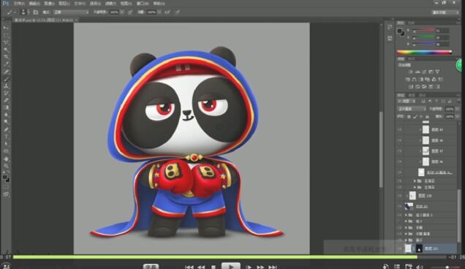Select the Path Selection tool
The image size is (465, 269).
point(6,144)
